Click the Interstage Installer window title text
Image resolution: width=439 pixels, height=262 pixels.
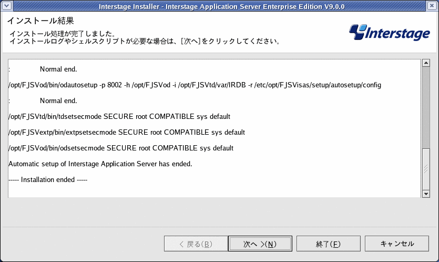click(x=221, y=6)
